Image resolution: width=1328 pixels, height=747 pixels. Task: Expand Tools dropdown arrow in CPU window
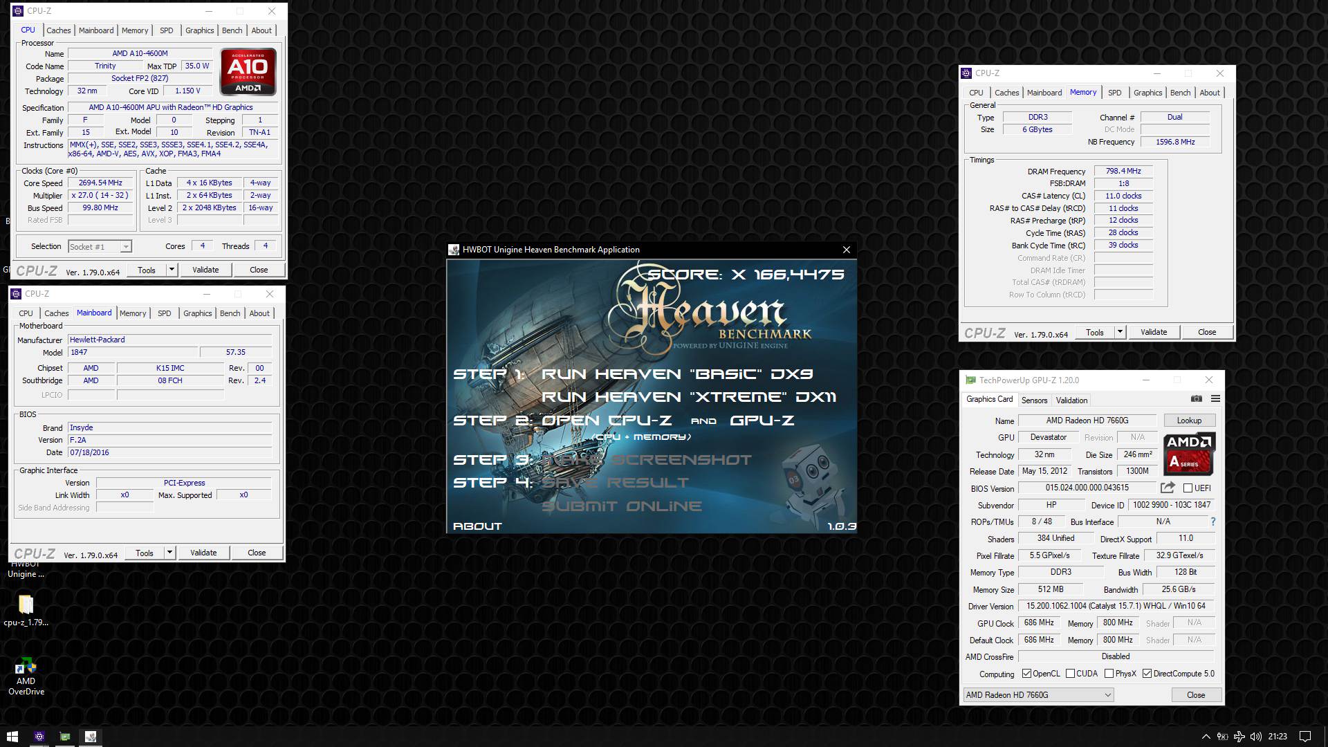coord(172,270)
